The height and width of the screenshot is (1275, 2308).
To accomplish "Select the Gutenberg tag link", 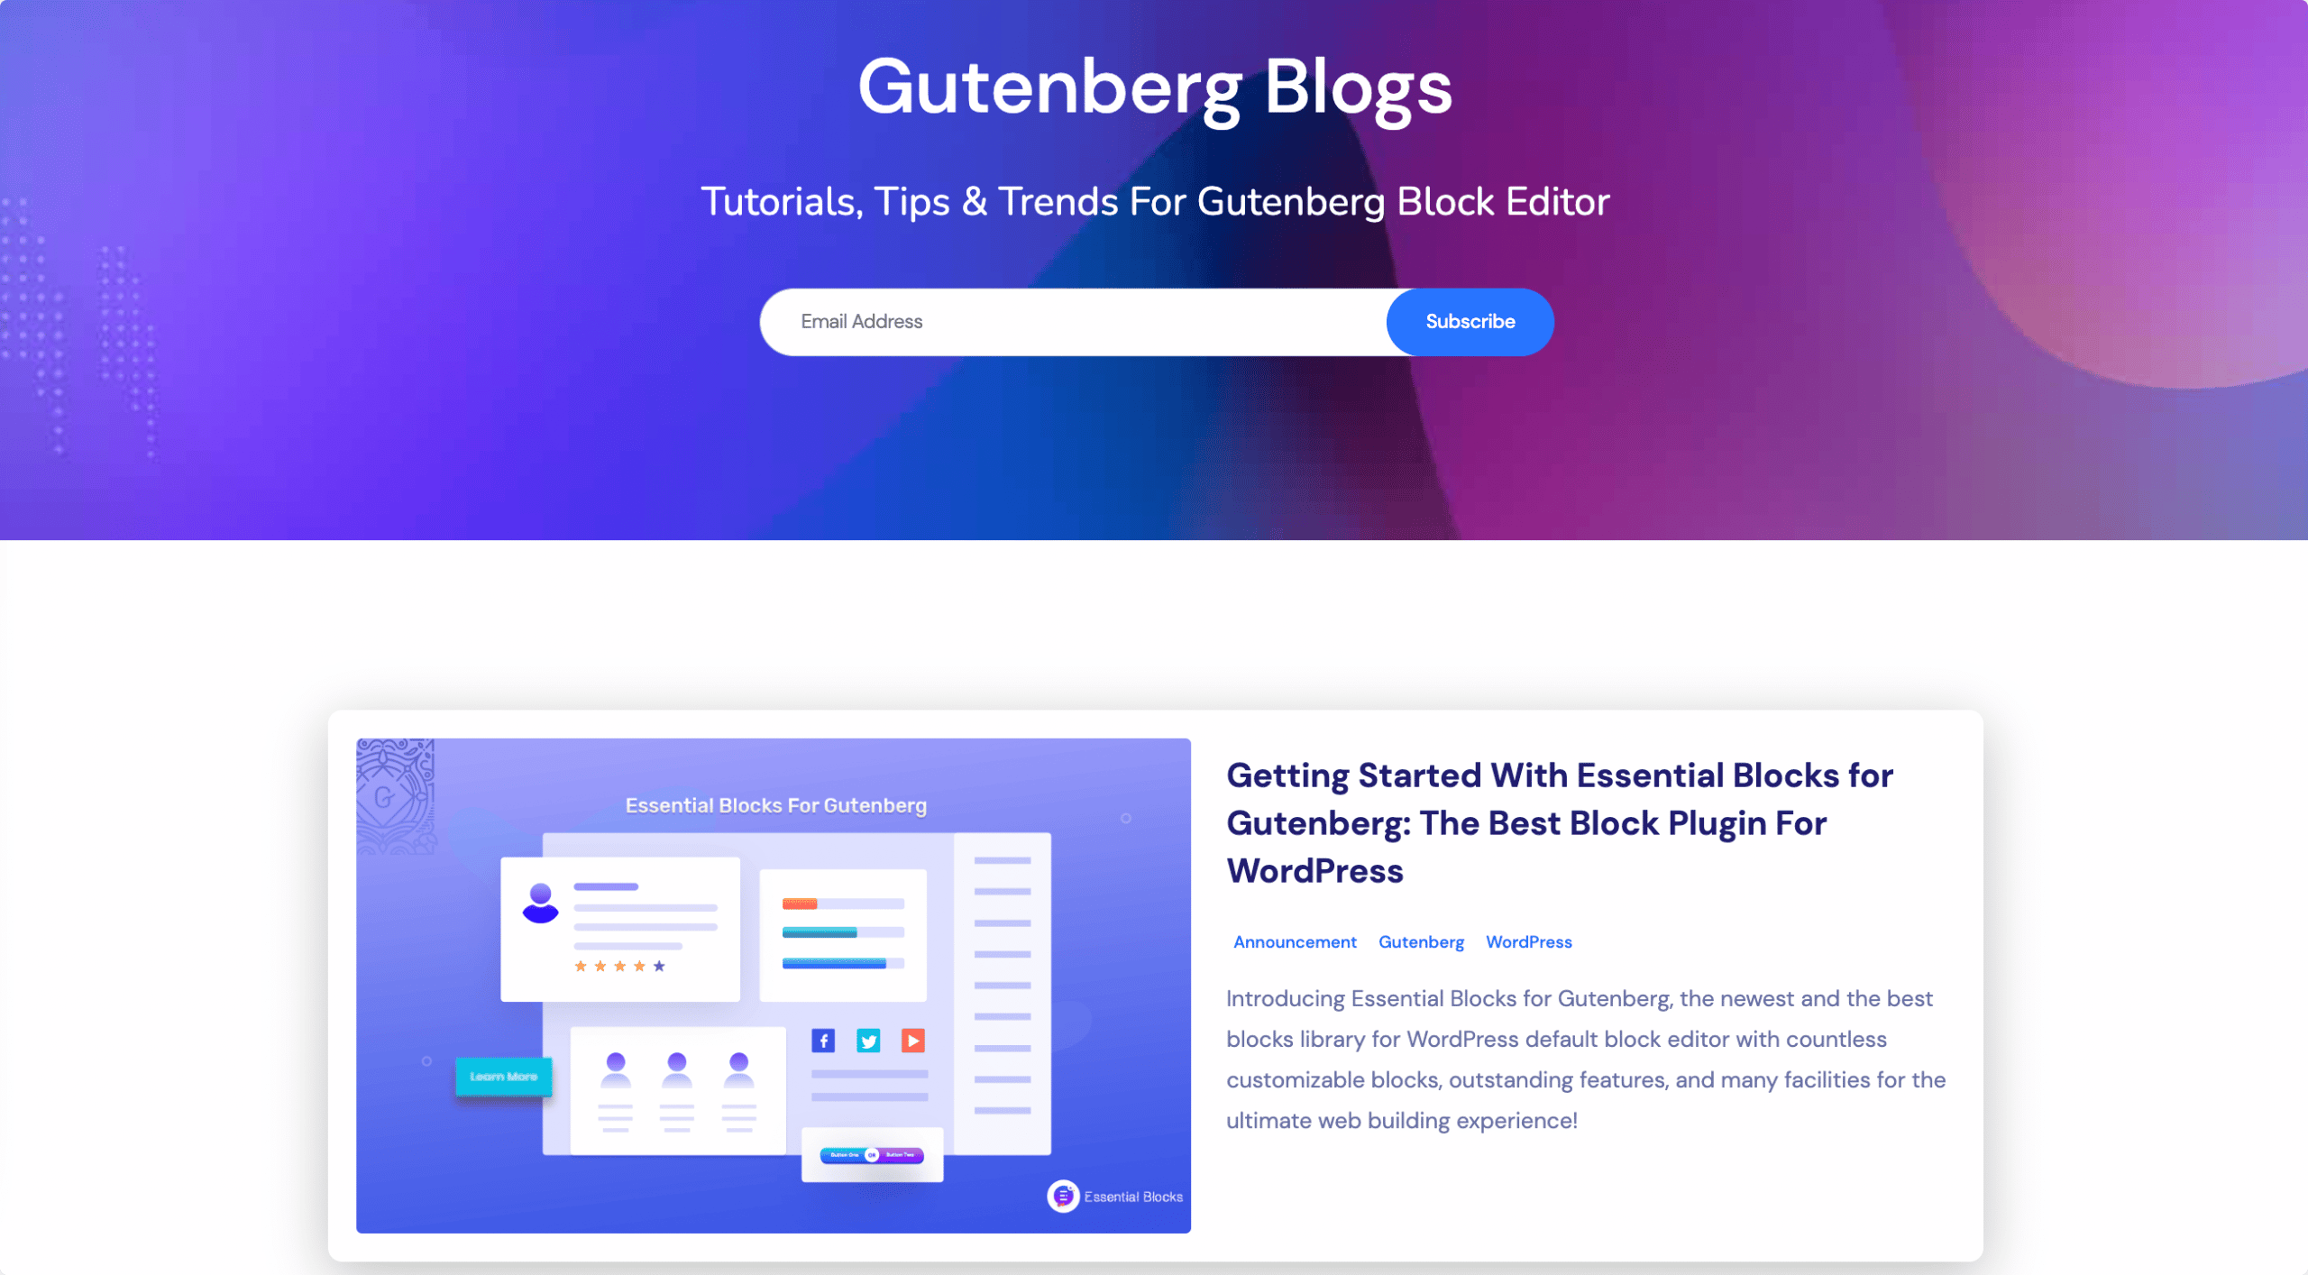I will click(x=1422, y=940).
